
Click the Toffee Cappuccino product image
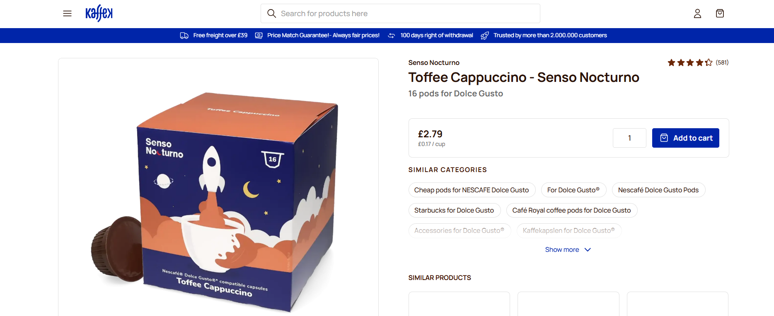tap(218, 199)
